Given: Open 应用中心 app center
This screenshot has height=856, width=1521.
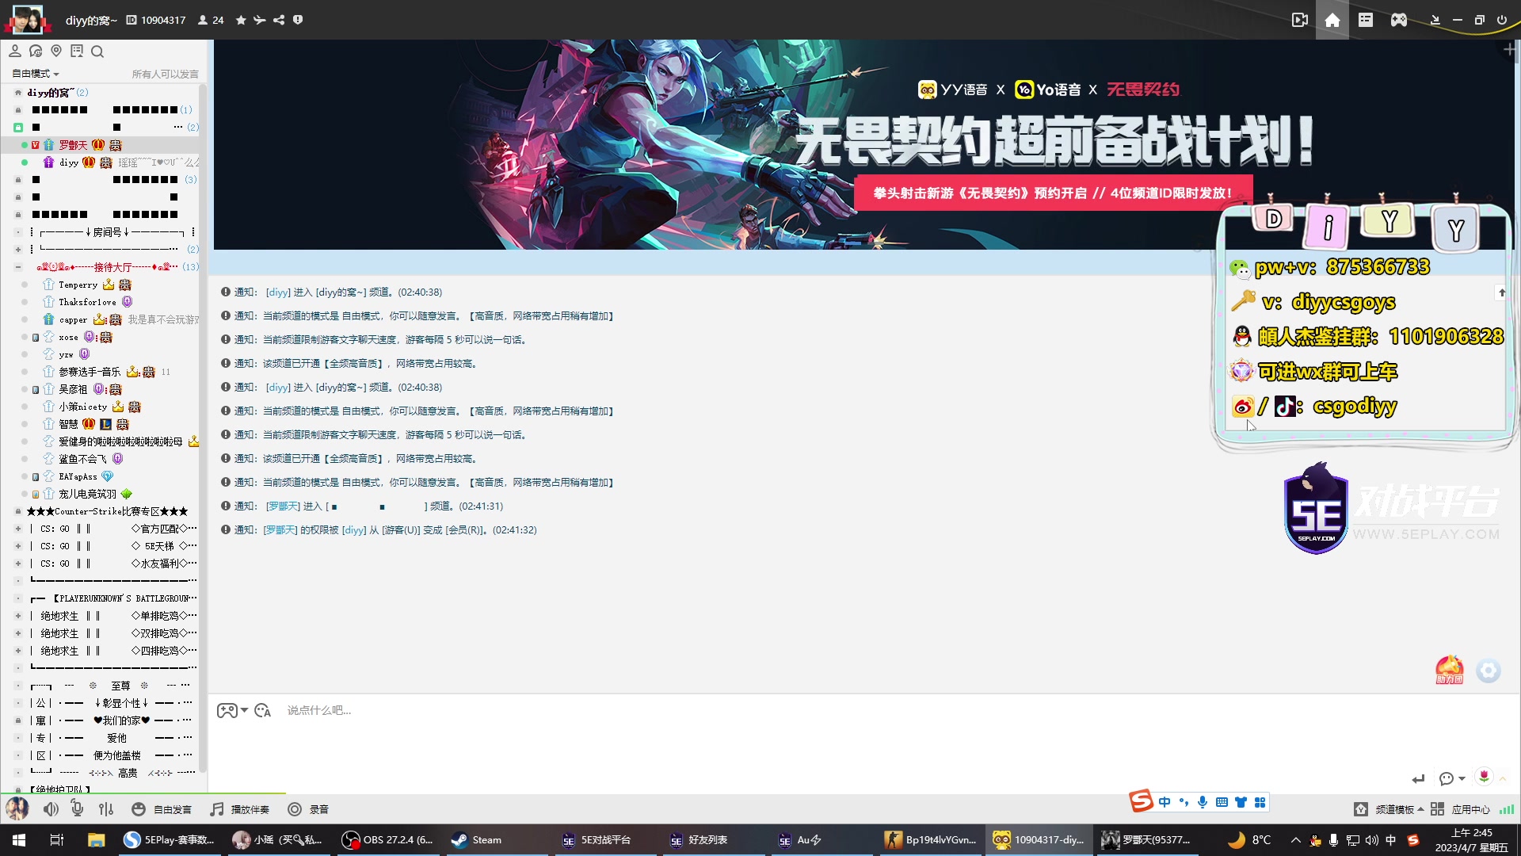Looking at the screenshot, I should pyautogui.click(x=1461, y=809).
